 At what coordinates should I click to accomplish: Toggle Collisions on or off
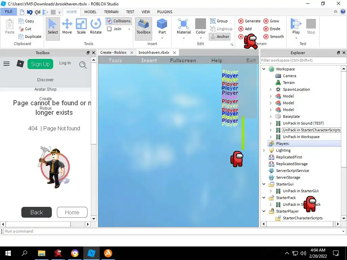click(119, 21)
